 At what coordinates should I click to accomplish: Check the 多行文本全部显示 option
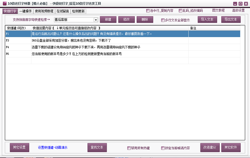click(163, 20)
